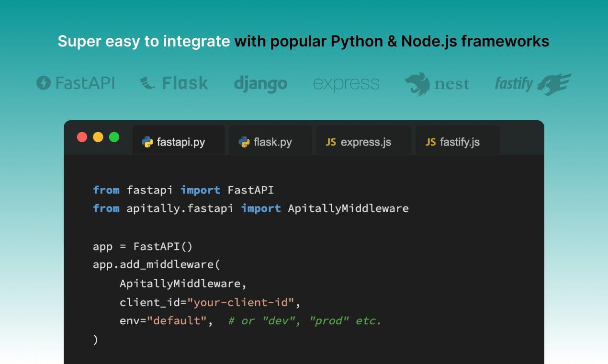608x364 pixels.
Task: Open the flask.py tab
Action: coord(270,140)
